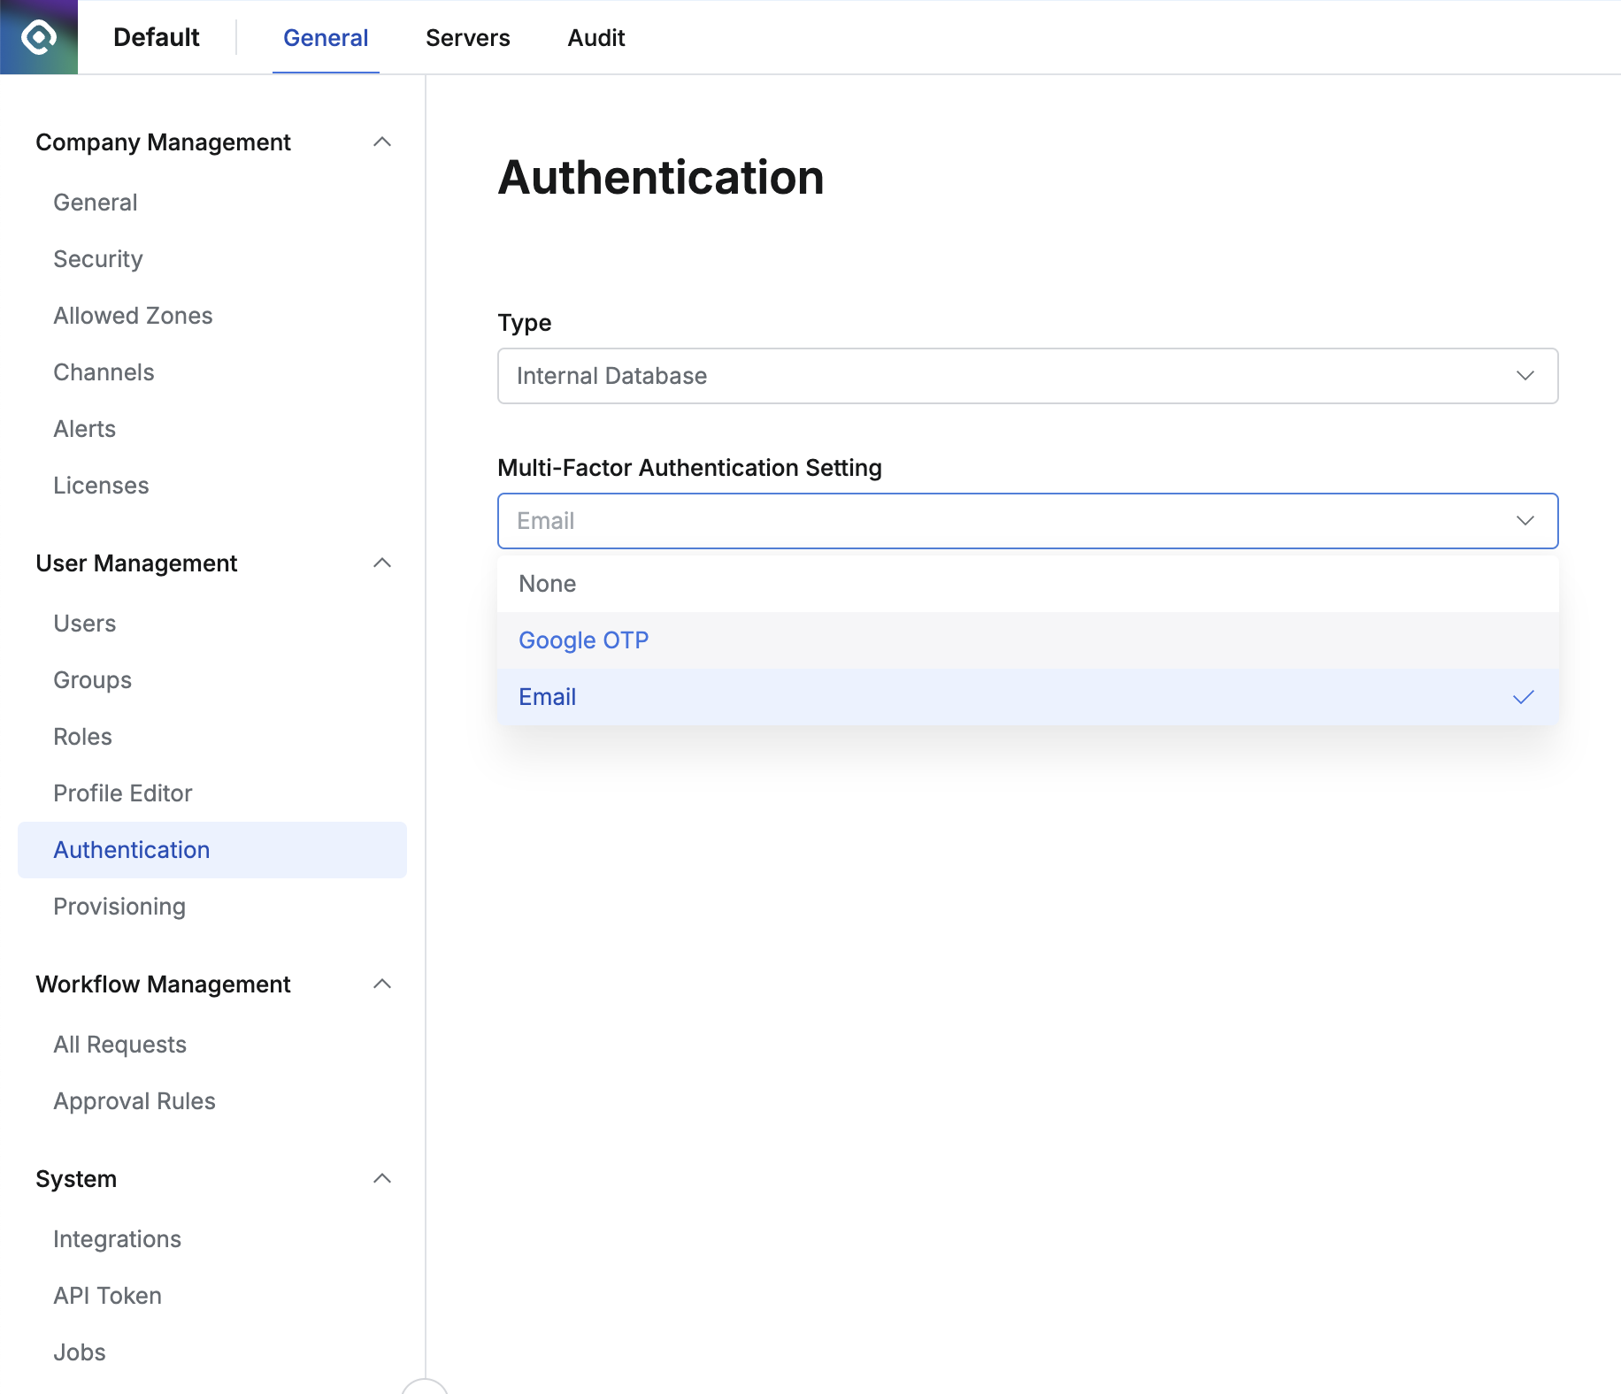Open the API Token page
The image size is (1621, 1394).
107,1295
